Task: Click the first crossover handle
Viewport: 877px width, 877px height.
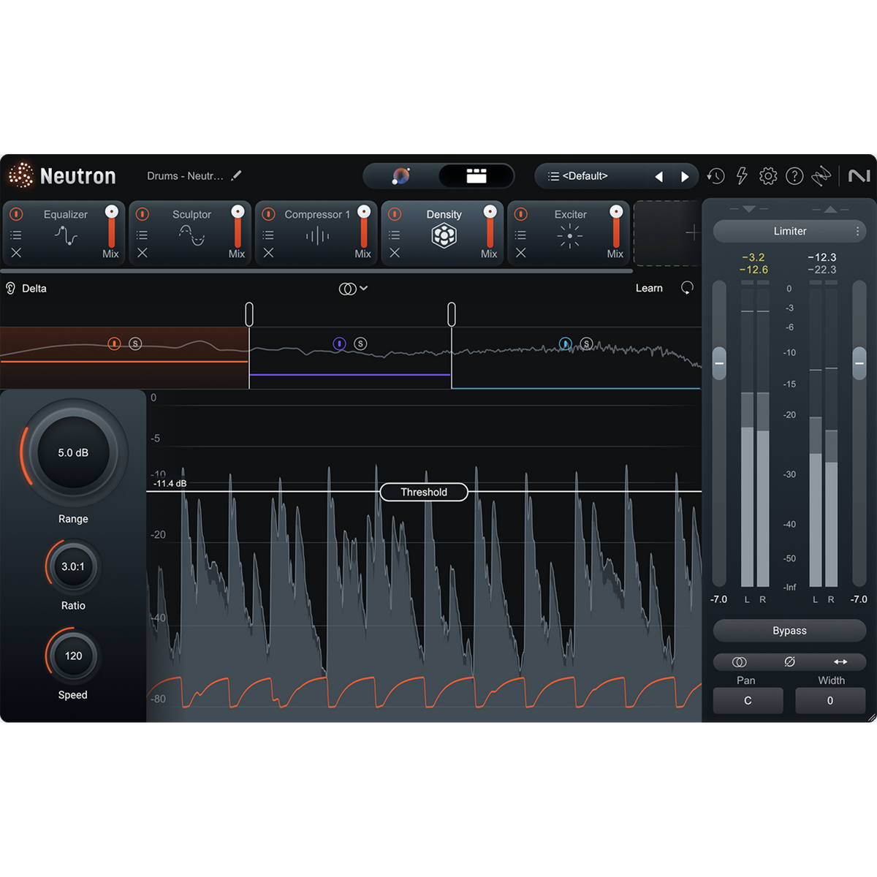Action: point(249,314)
